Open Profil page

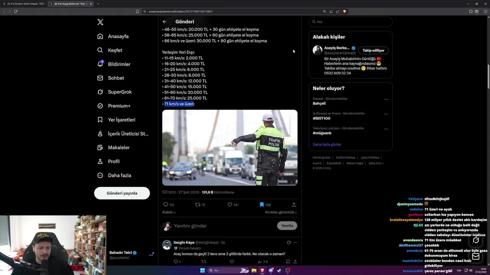[108, 162]
